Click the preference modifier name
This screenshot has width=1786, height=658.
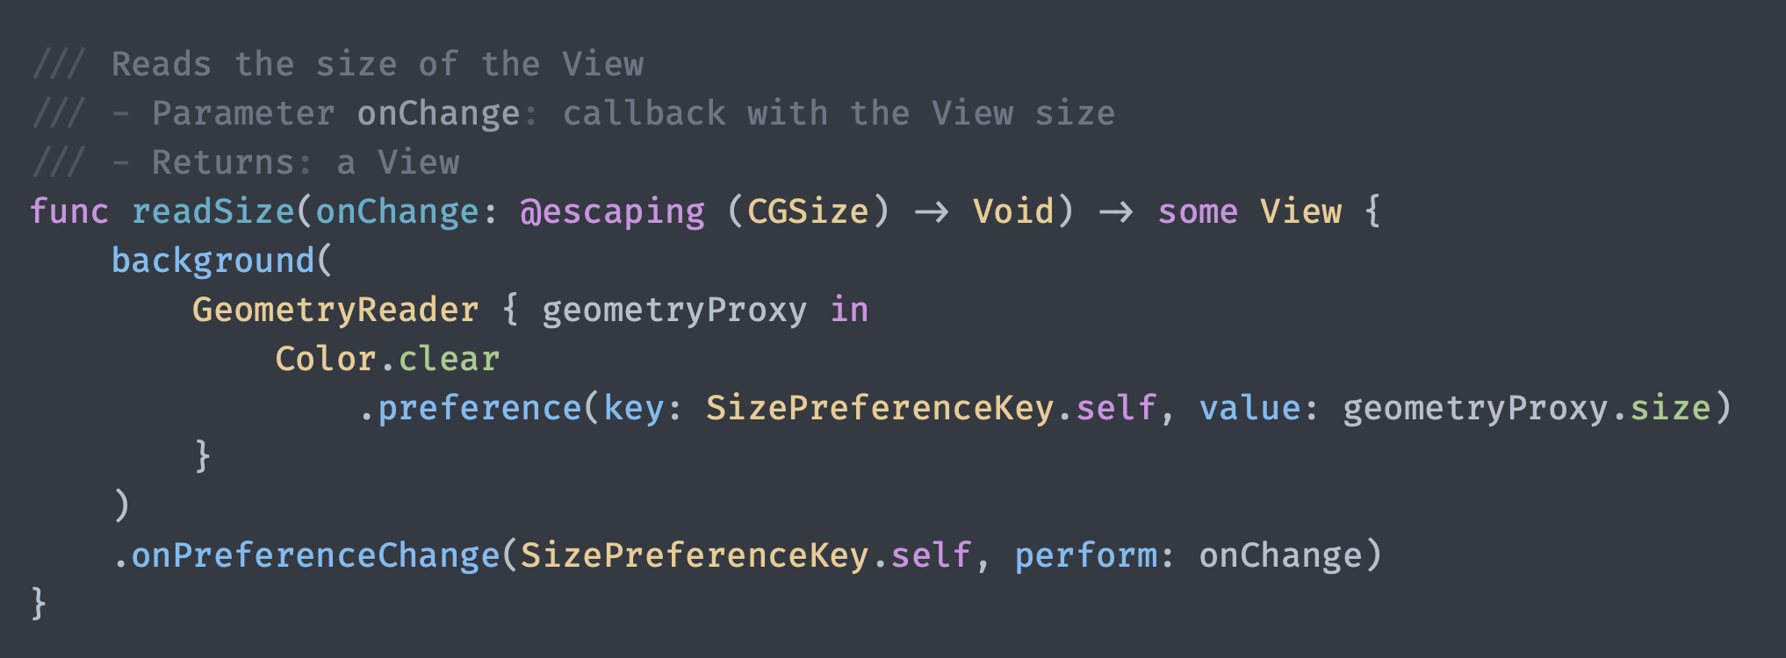tap(479, 408)
